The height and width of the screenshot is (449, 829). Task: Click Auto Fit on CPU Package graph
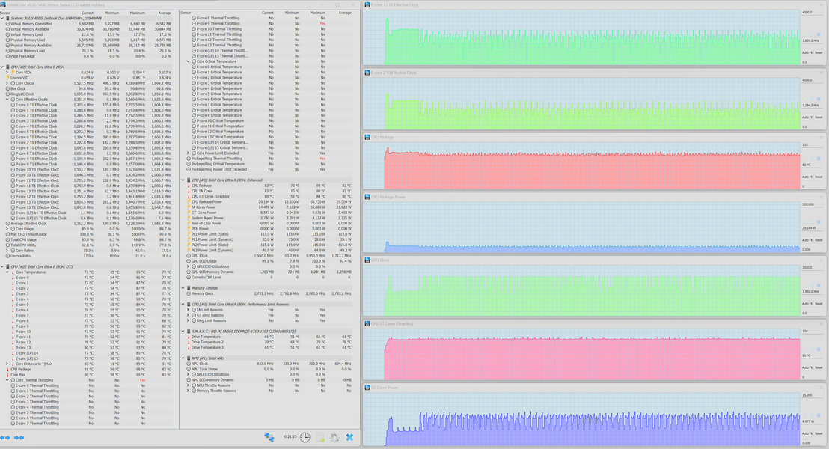[807, 177]
